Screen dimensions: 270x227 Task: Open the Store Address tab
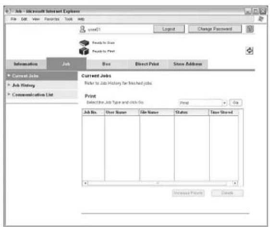188,64
